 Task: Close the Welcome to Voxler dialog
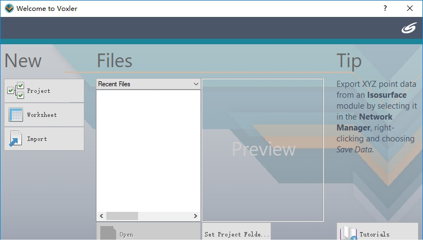(x=410, y=8)
